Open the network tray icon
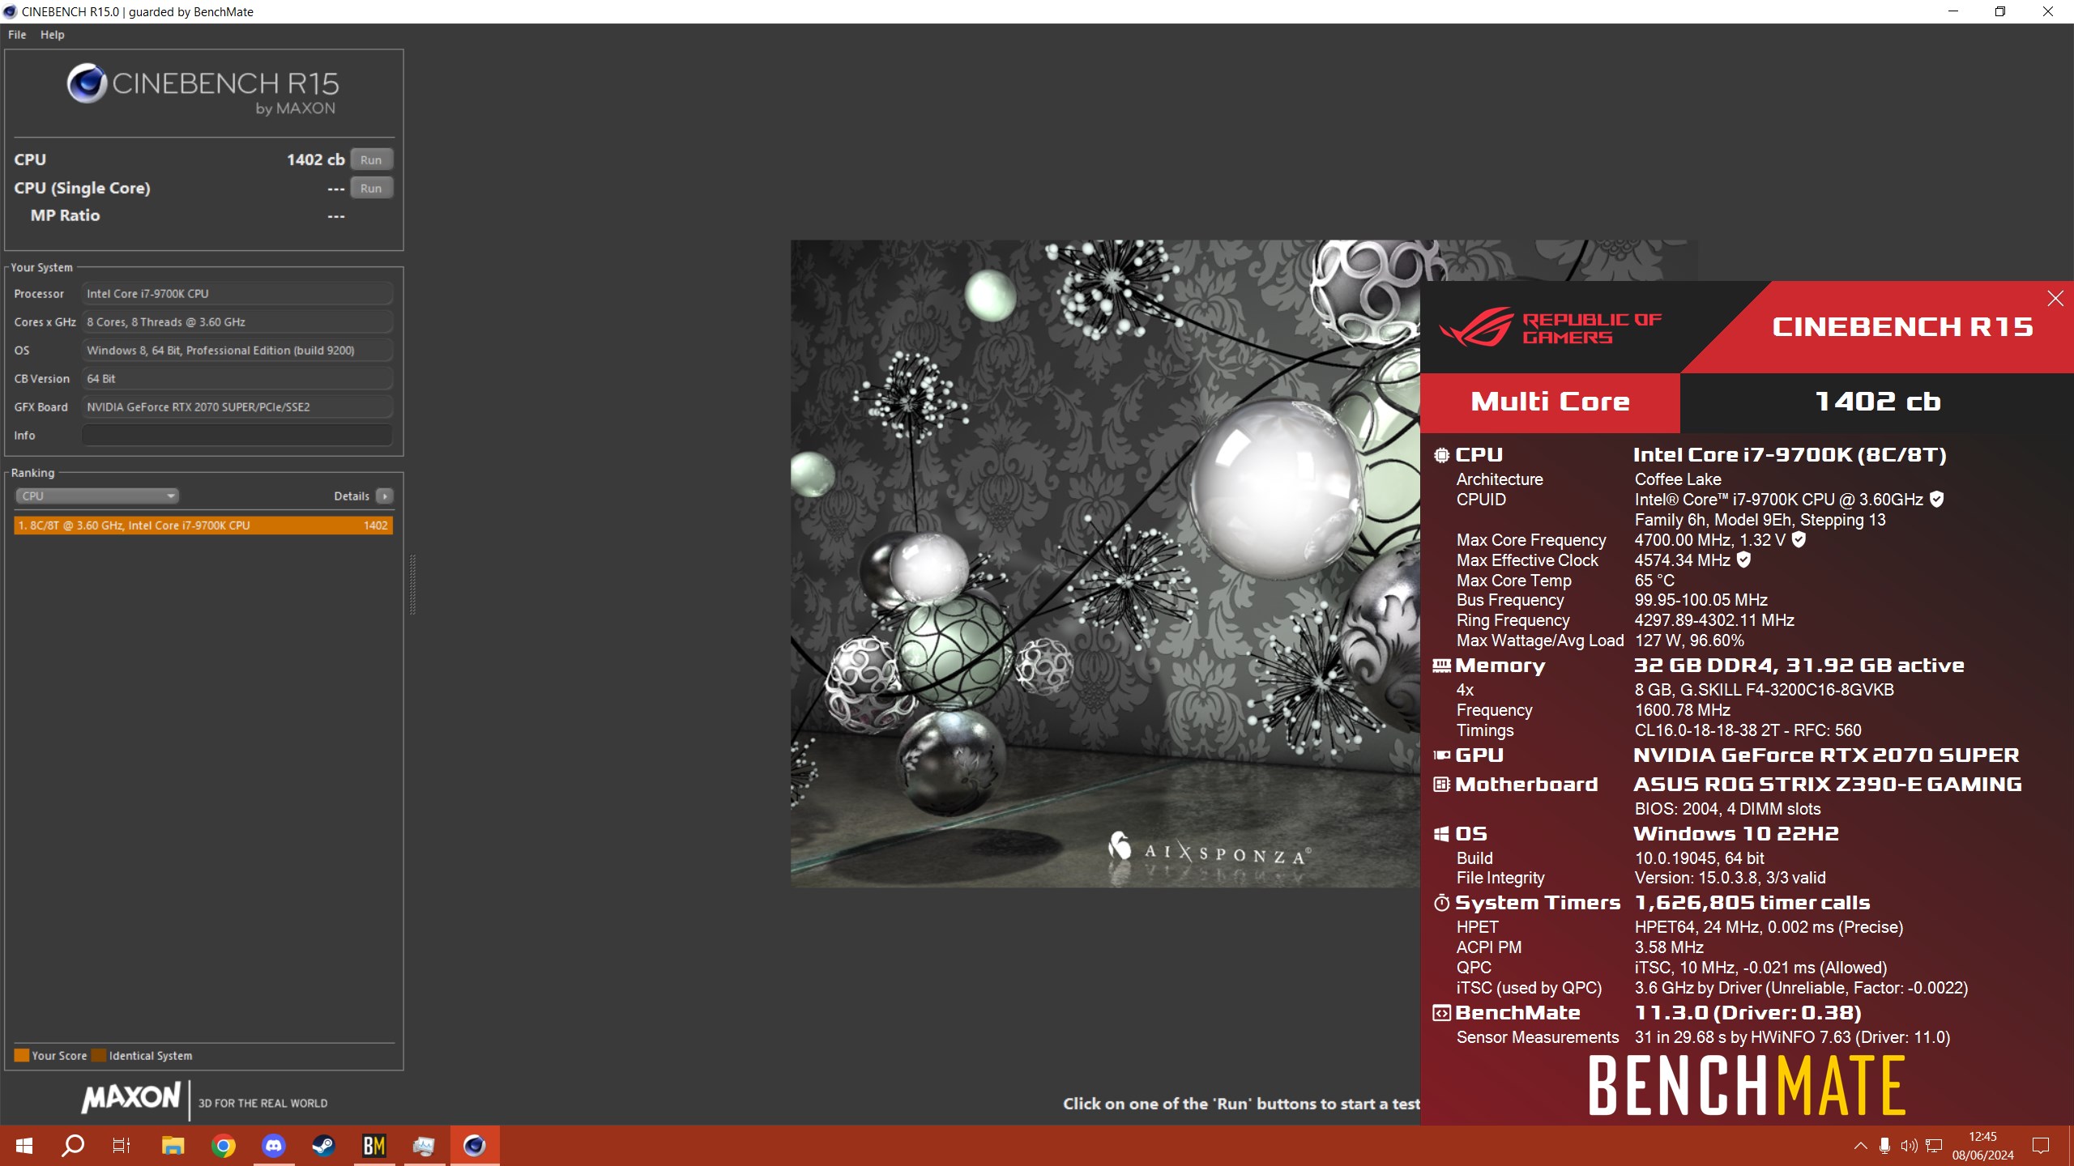The height and width of the screenshot is (1166, 2074). 1934,1146
